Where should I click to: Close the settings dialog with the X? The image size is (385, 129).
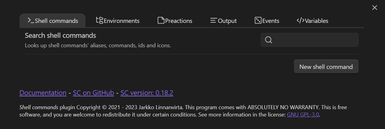coord(375,8)
